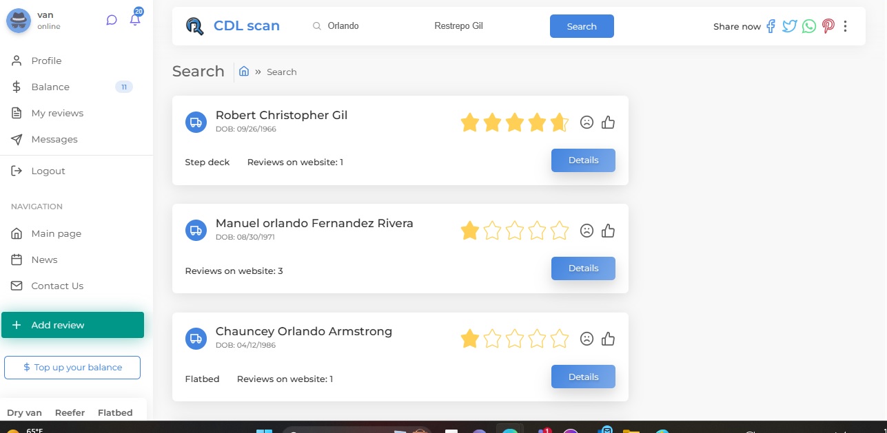Open the My reviews menu item
887x433 pixels.
[x=57, y=113]
